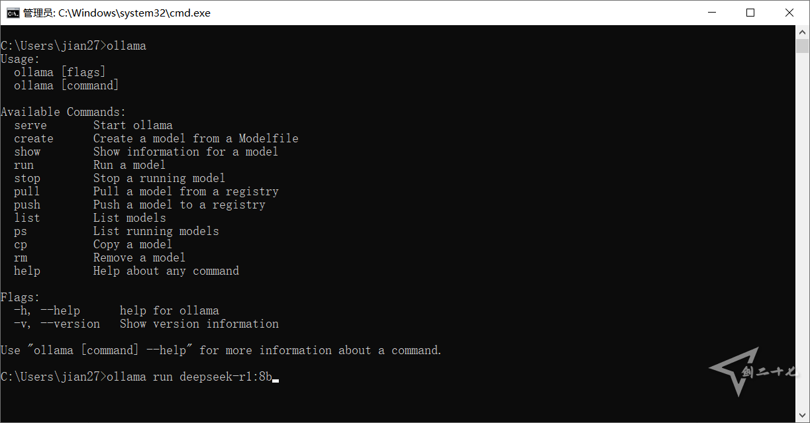This screenshot has width=810, height=423.
Task: Click the arrow watermark logo
Action: click(x=733, y=371)
